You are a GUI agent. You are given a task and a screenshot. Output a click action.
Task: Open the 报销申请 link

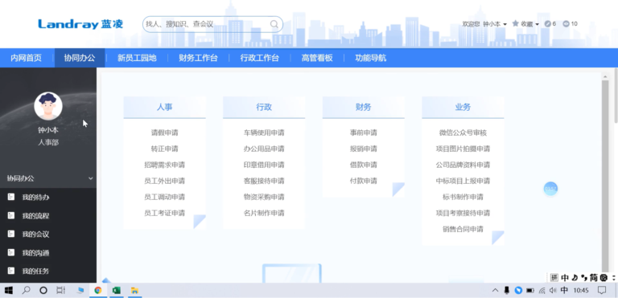[x=364, y=149]
